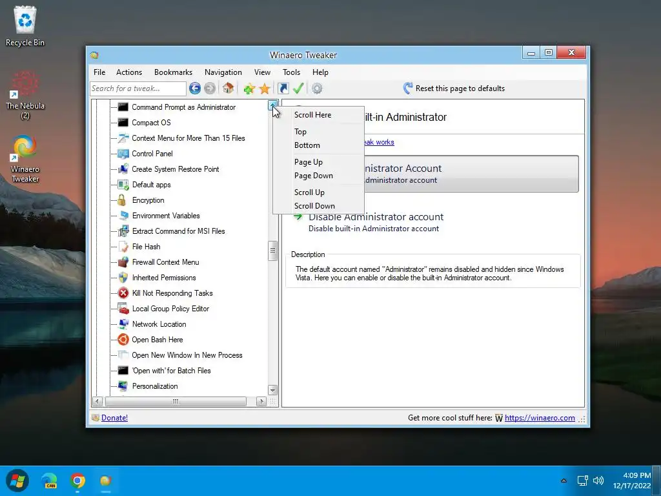Go to the Home page icon

(x=228, y=88)
